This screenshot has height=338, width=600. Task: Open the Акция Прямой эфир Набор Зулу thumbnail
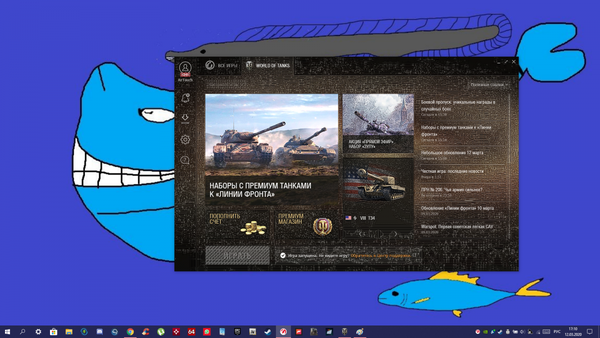click(378, 123)
